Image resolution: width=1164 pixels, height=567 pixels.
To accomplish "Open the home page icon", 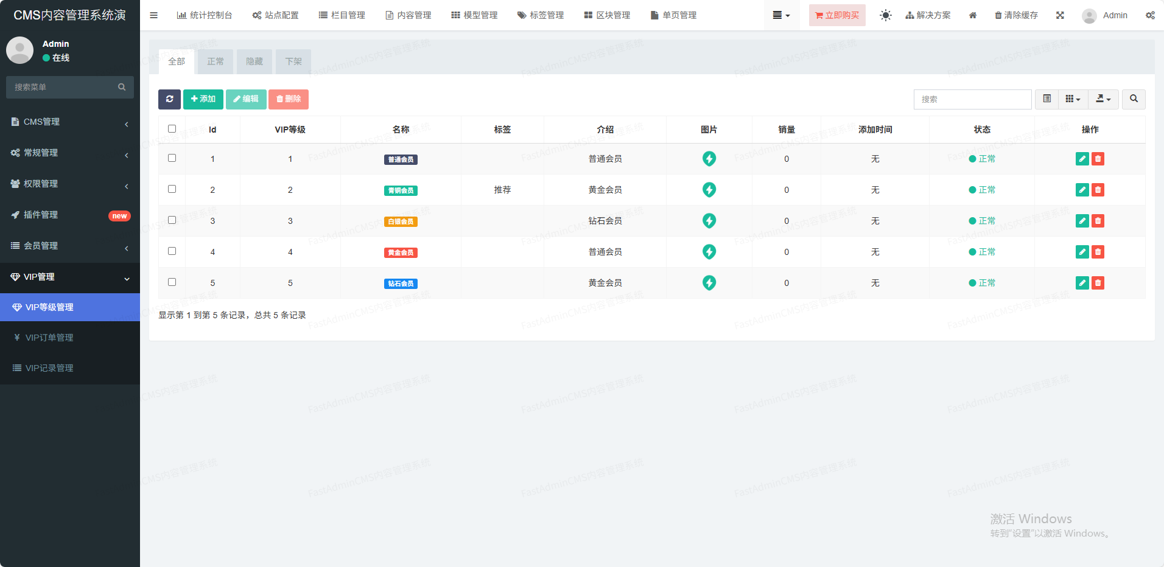I will pyautogui.click(x=973, y=15).
